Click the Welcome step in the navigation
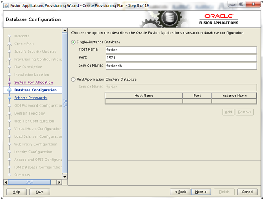 pyautogui.click(x=22, y=36)
